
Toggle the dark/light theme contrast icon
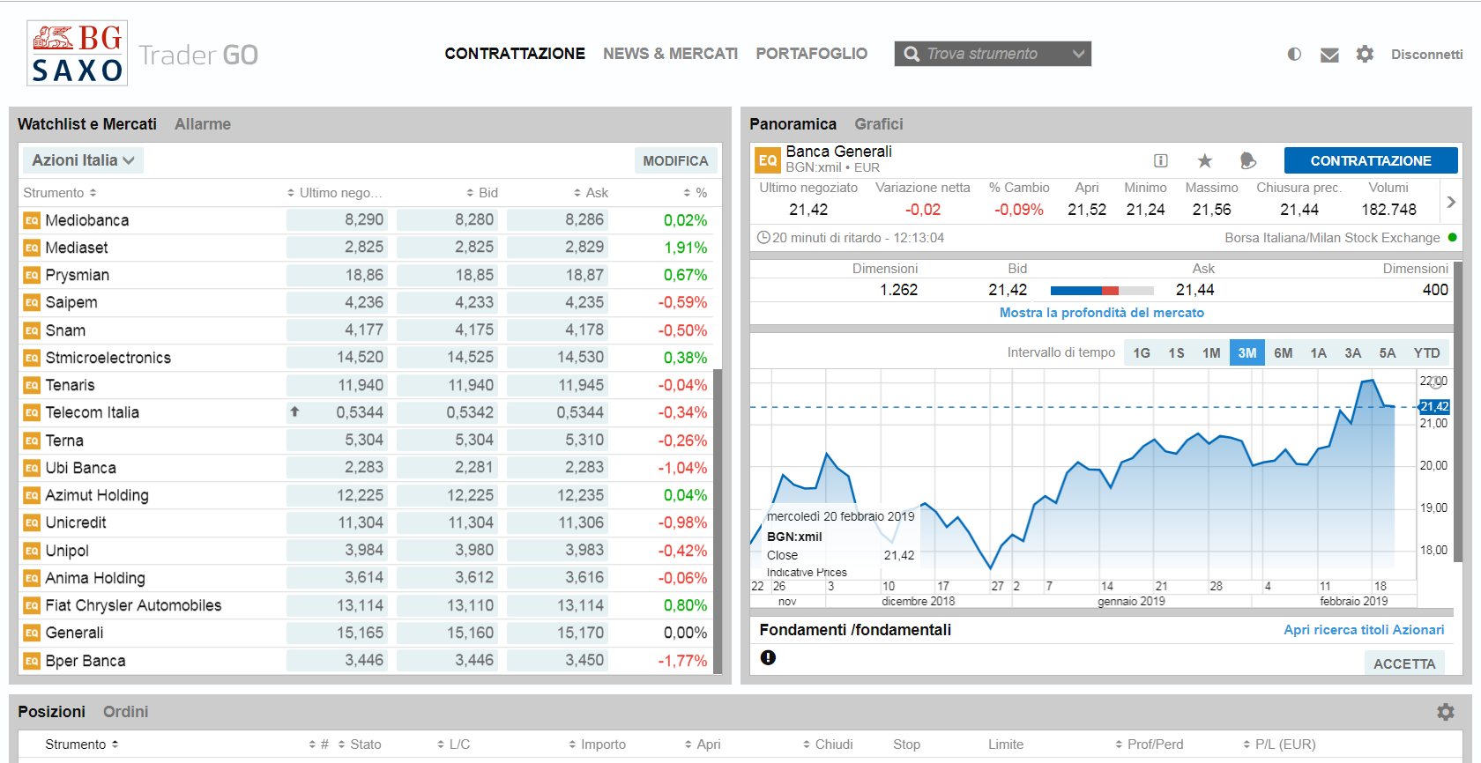tap(1294, 54)
